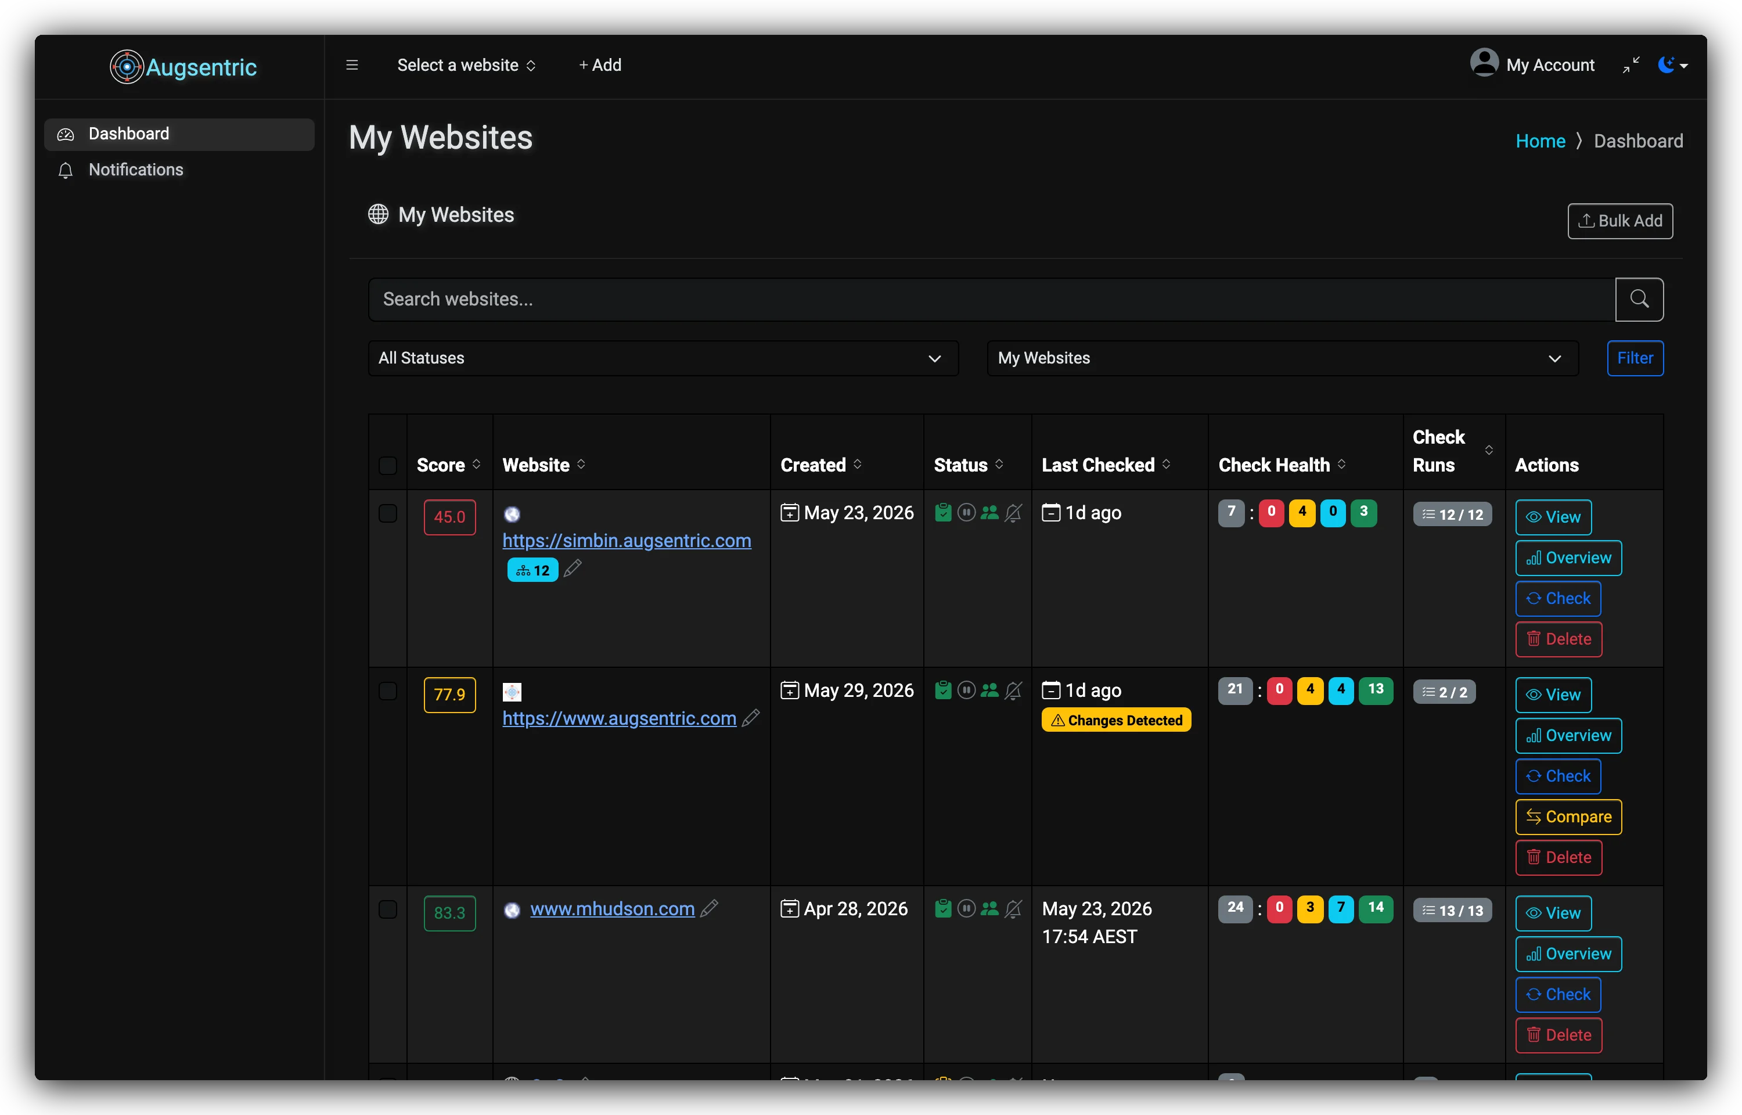This screenshot has width=1742, height=1115.
Task: Sort table by Check Health column
Action: tap(1282, 465)
